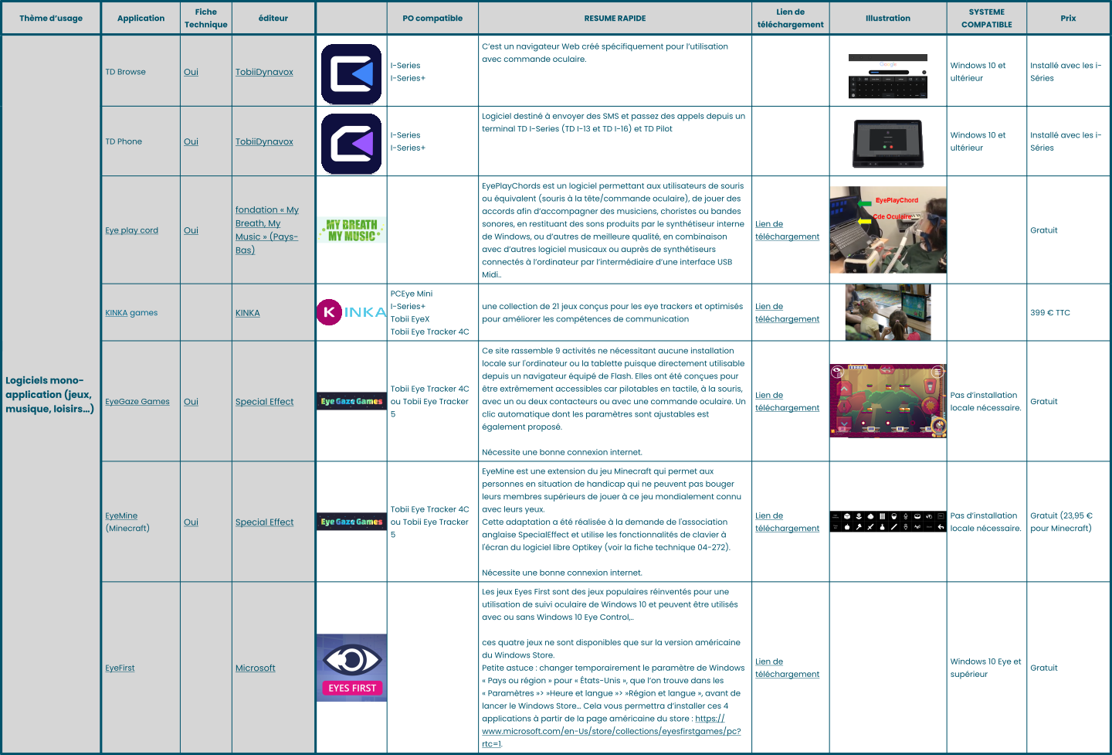Screen dimensions: 1112x755
Task: Click the TD Browse app logo
Action: pyautogui.click(x=351, y=74)
